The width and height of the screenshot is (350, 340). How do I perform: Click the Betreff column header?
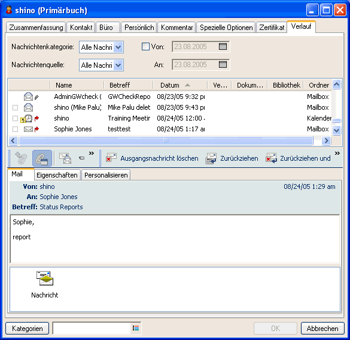point(129,85)
